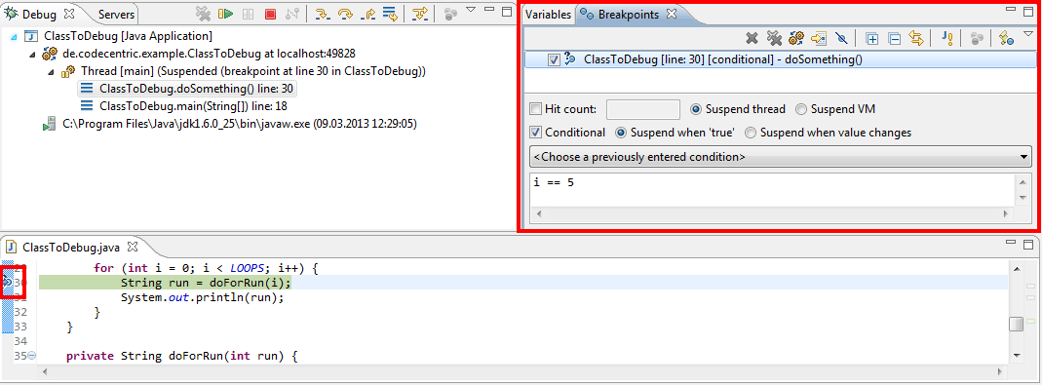Collapse the Thread [main] tree node
The width and height of the screenshot is (1042, 385).
click(51, 71)
